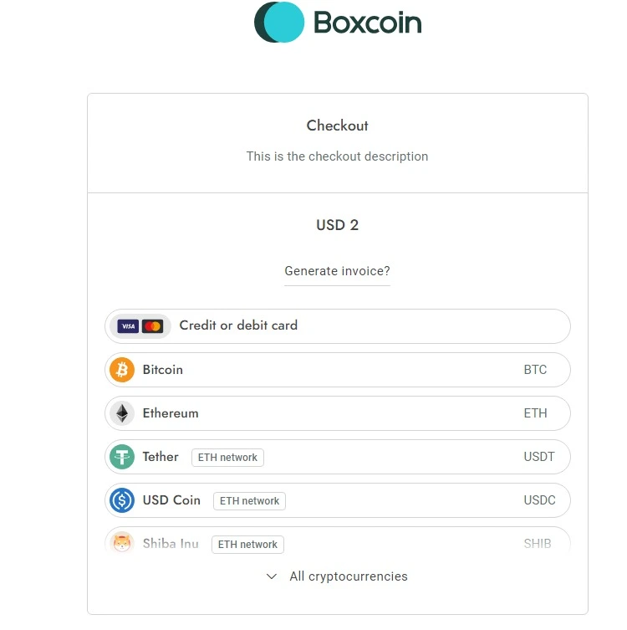Viewport: 627px width, 630px height.
Task: Pay with Ethereum option
Action: click(171, 413)
